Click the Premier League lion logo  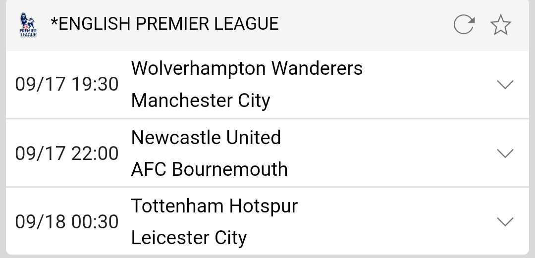(x=28, y=25)
